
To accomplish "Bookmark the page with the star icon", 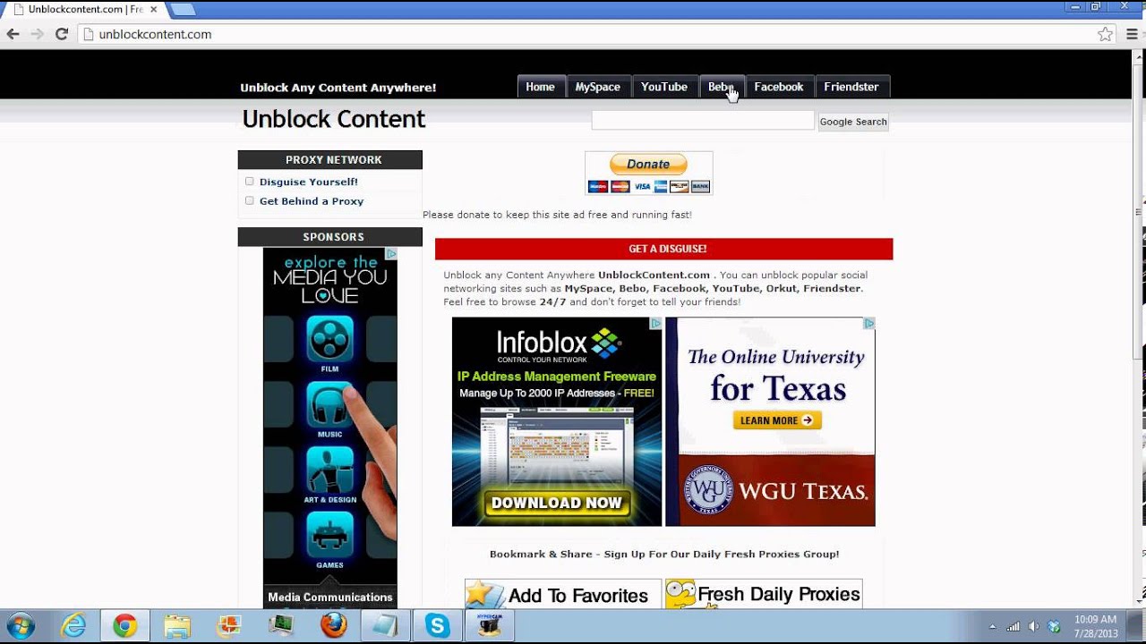I will pyautogui.click(x=1106, y=34).
